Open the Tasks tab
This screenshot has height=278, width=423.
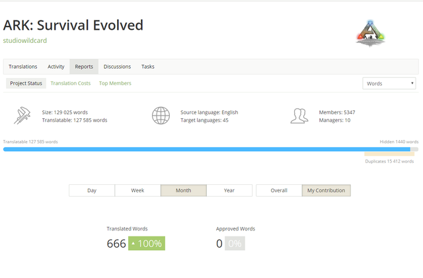(x=148, y=67)
